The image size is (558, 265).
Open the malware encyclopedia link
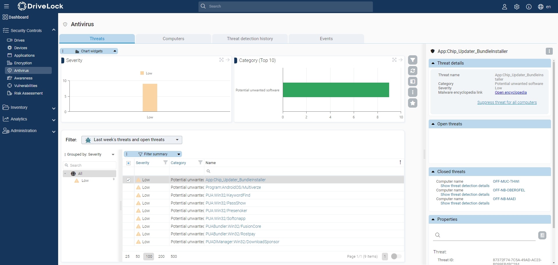click(x=511, y=93)
